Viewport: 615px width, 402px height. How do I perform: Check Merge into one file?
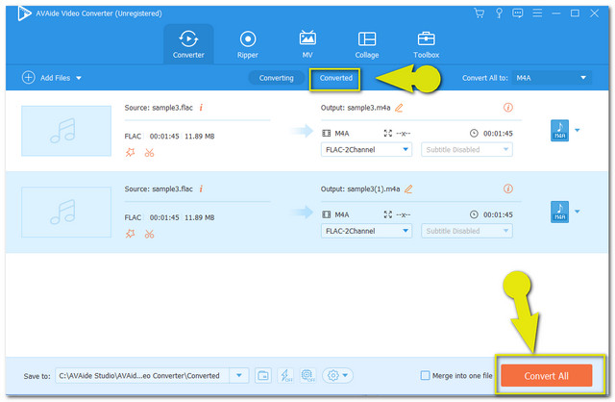(x=425, y=376)
